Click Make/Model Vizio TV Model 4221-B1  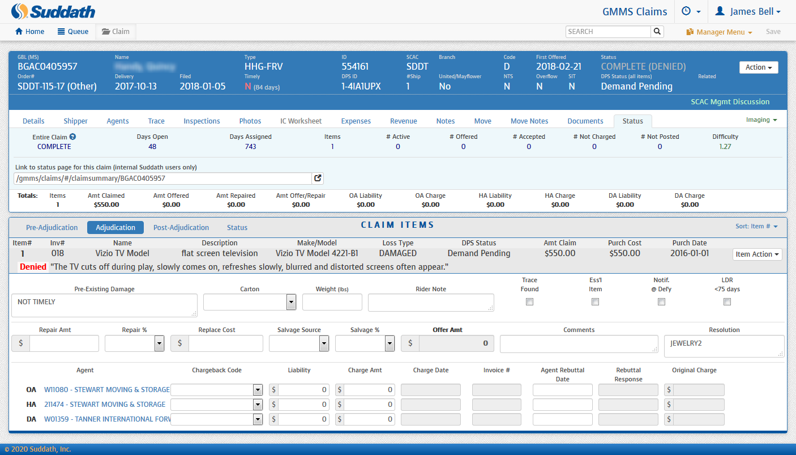point(317,253)
